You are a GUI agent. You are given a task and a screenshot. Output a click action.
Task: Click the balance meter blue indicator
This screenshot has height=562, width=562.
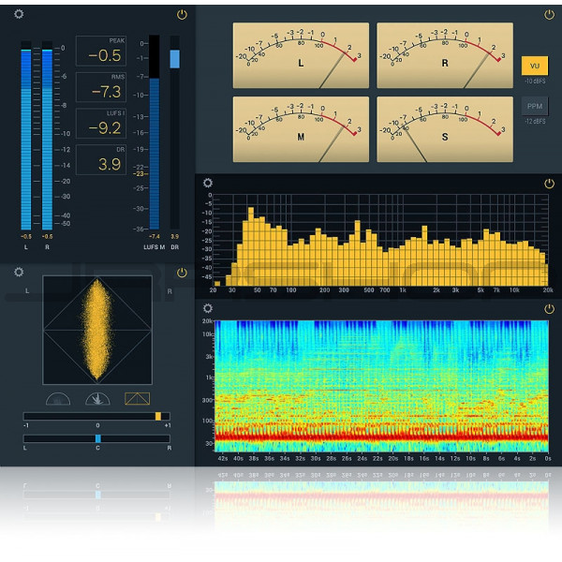click(97, 438)
